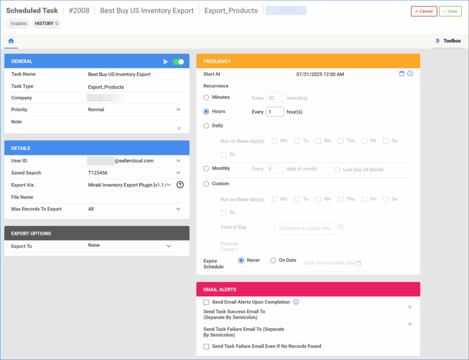The image size is (469, 360).
Task: Open the Start At time clock picker
Action: click(x=411, y=73)
